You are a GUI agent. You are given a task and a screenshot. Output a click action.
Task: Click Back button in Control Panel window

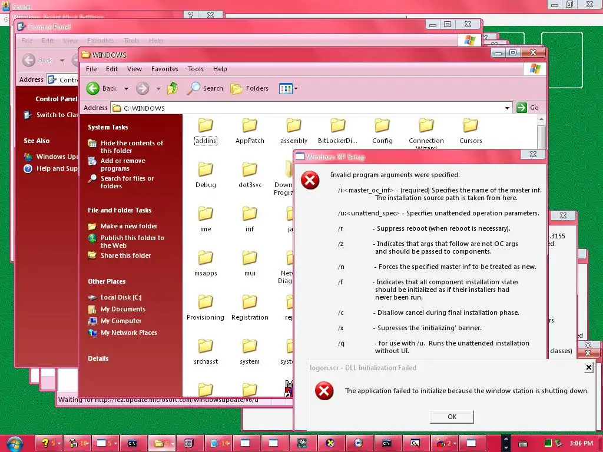[x=37, y=60]
